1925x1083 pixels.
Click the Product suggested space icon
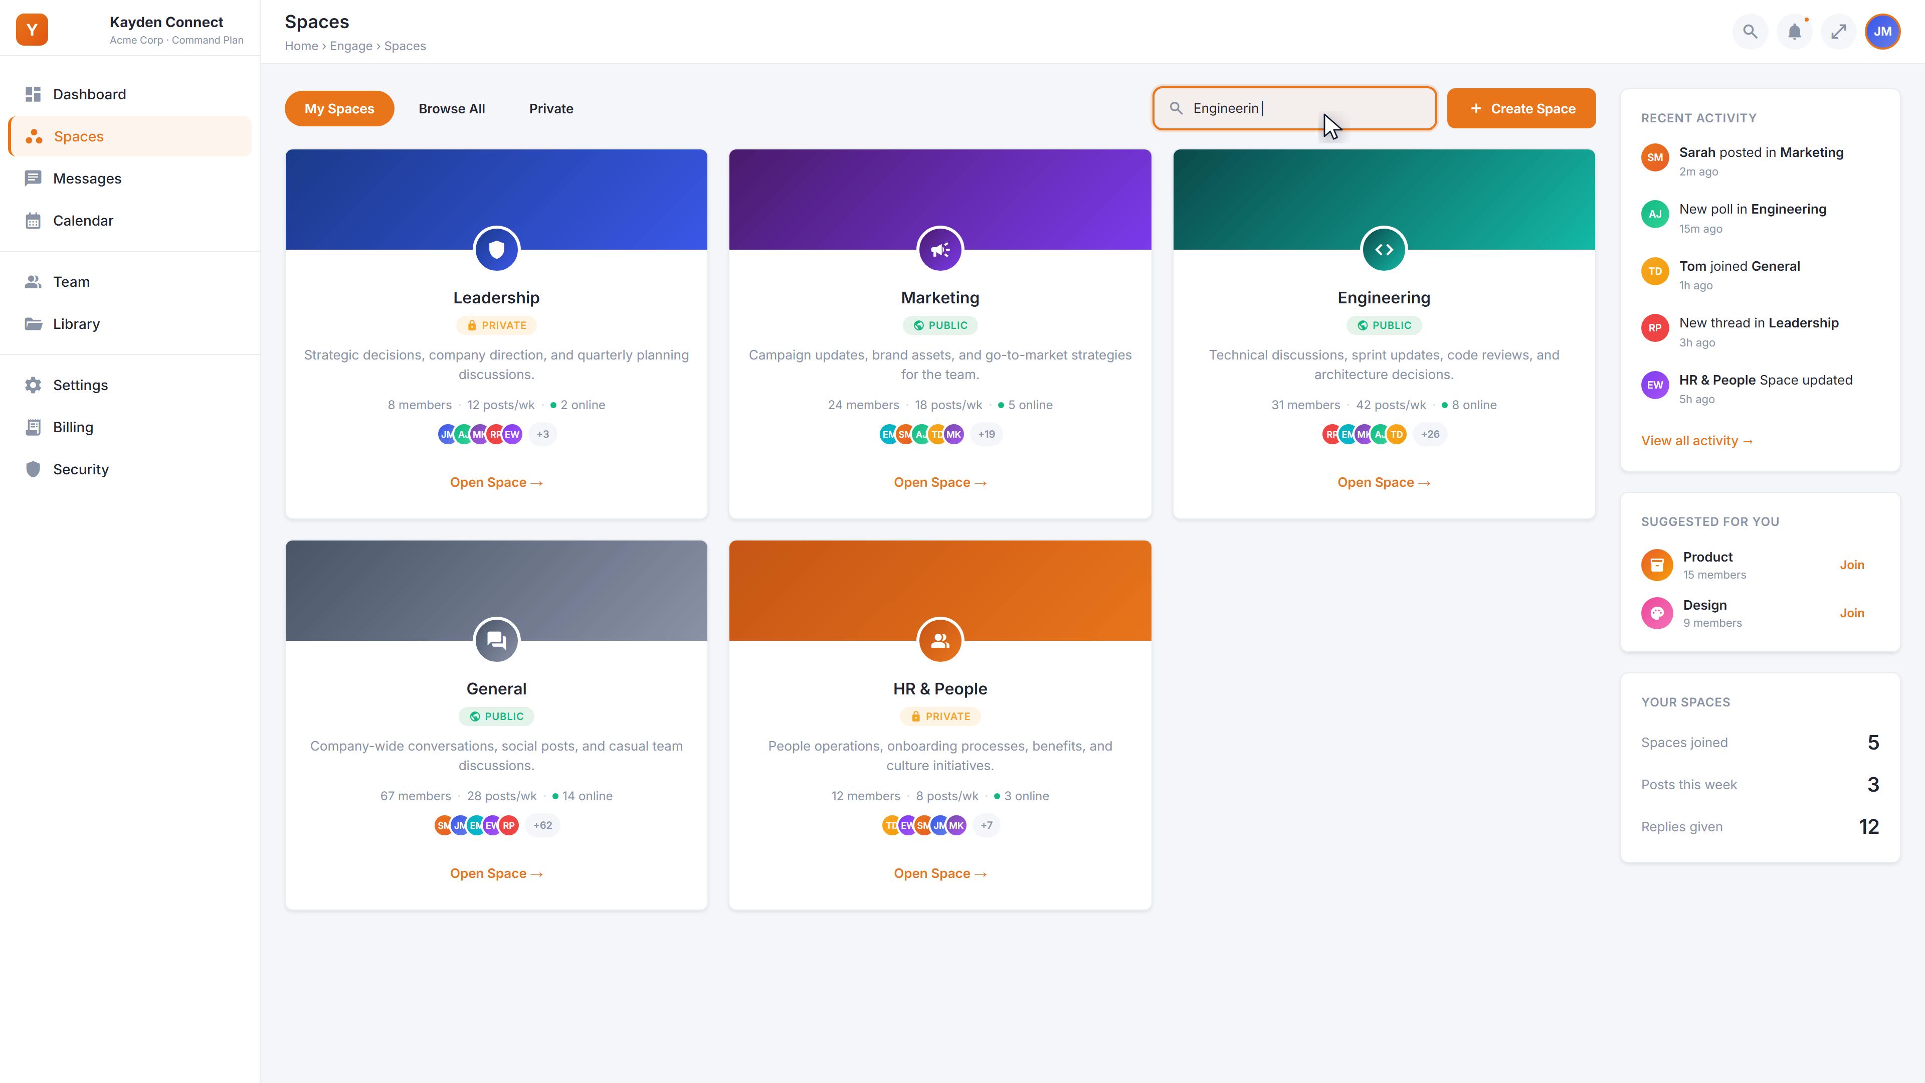pyautogui.click(x=1657, y=565)
